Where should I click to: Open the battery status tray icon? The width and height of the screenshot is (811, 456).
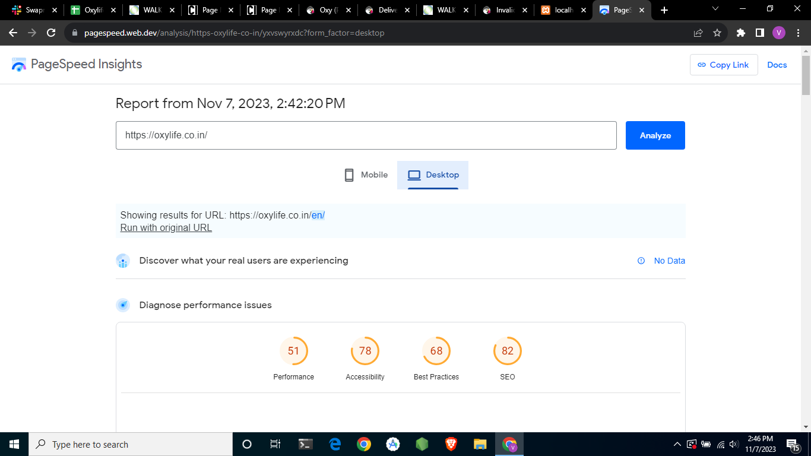point(706,444)
